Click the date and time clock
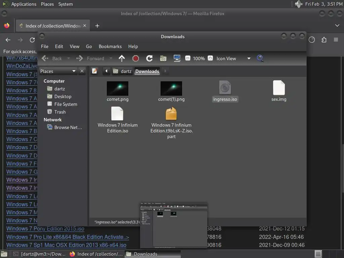 point(324,4)
